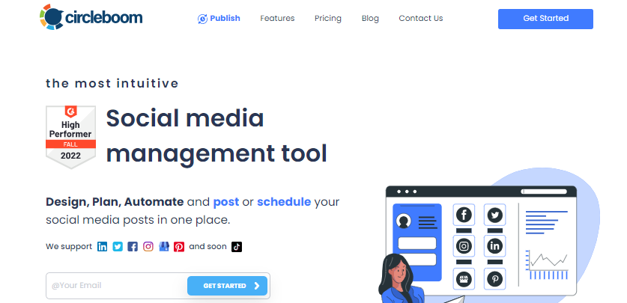Open the Features menu item
Screen dimensions: 627x303
click(x=277, y=19)
